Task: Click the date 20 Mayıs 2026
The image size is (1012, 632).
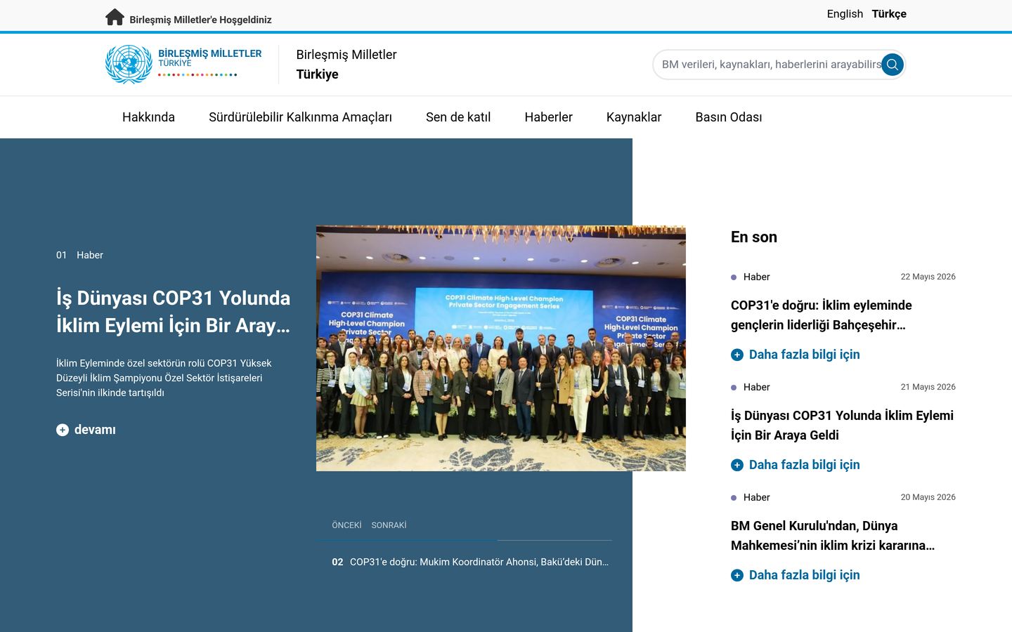Action: click(x=928, y=497)
